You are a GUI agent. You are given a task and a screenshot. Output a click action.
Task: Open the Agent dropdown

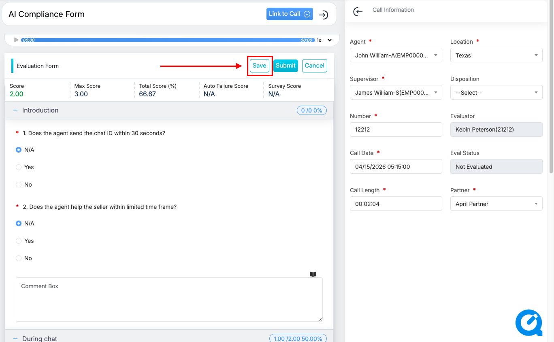[396, 55]
